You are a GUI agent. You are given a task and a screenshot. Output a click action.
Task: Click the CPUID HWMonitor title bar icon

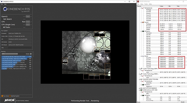[x=138, y=2]
